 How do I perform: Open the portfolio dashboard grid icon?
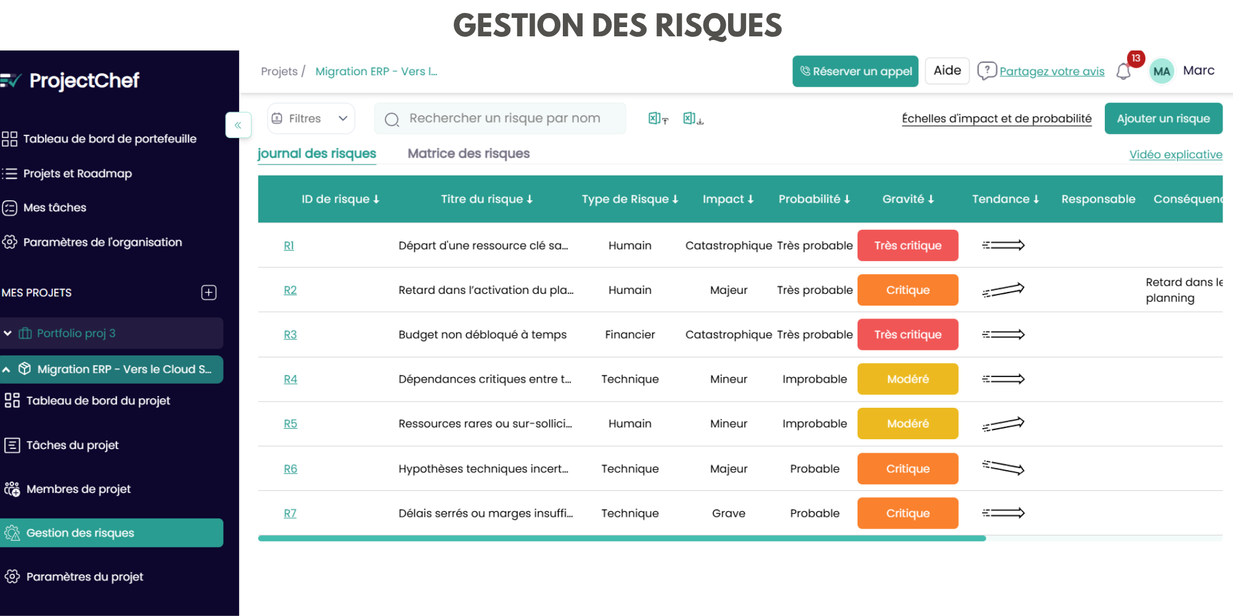pos(9,139)
